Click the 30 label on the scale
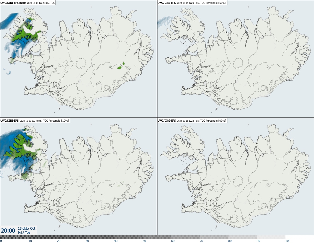The height and width of the screenshot is (243, 314). (x=87, y=241)
